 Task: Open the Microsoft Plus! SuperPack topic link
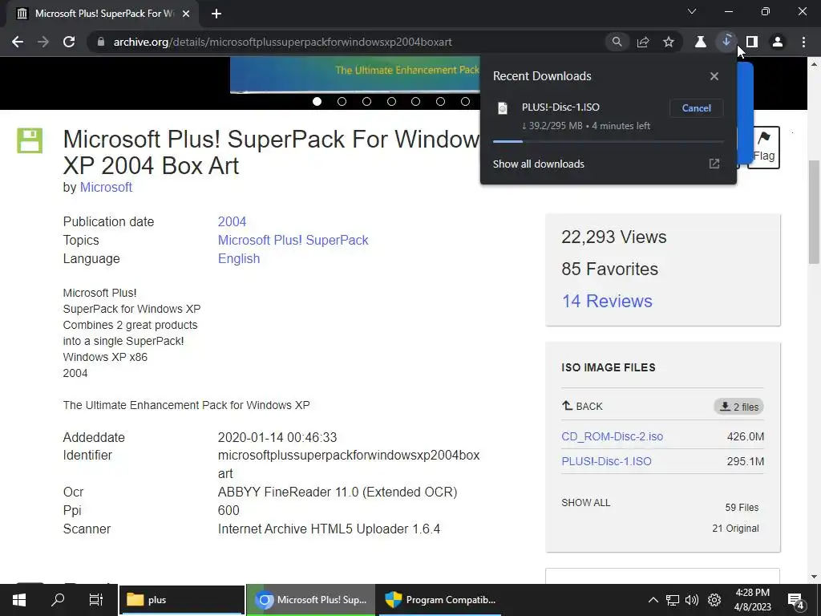[293, 240]
